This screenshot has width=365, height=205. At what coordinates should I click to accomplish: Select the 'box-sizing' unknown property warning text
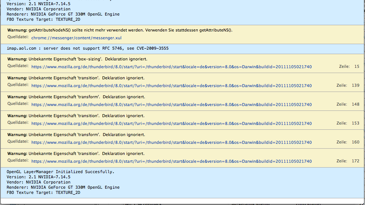pos(77,59)
